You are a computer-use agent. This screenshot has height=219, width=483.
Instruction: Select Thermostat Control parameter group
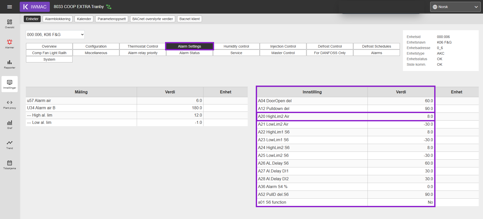[x=143, y=46]
